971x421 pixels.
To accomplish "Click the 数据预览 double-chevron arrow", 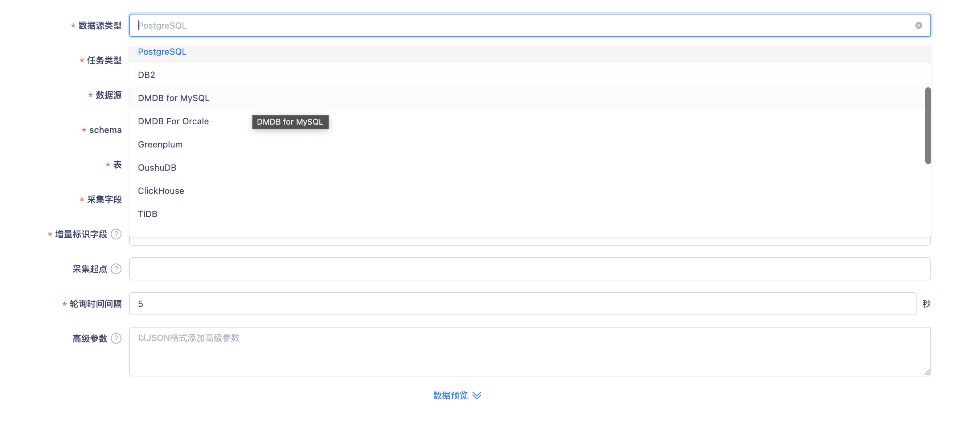I will (476, 395).
